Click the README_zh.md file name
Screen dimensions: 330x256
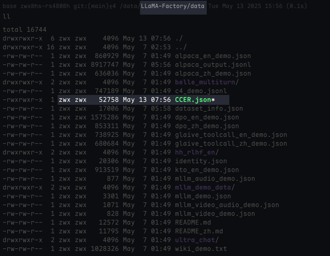click(199, 231)
